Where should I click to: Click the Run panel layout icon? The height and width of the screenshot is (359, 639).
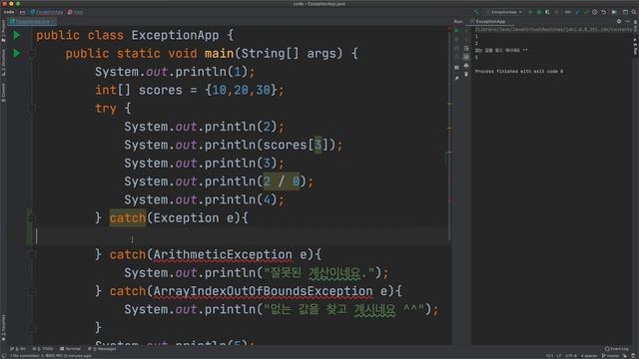[x=456, y=68]
